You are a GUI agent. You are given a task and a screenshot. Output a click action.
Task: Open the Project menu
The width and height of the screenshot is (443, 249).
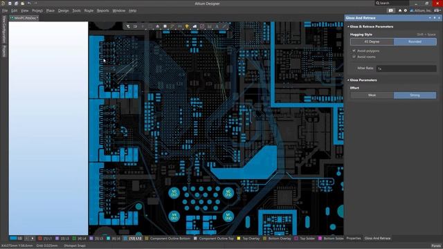pyautogui.click(x=37, y=10)
